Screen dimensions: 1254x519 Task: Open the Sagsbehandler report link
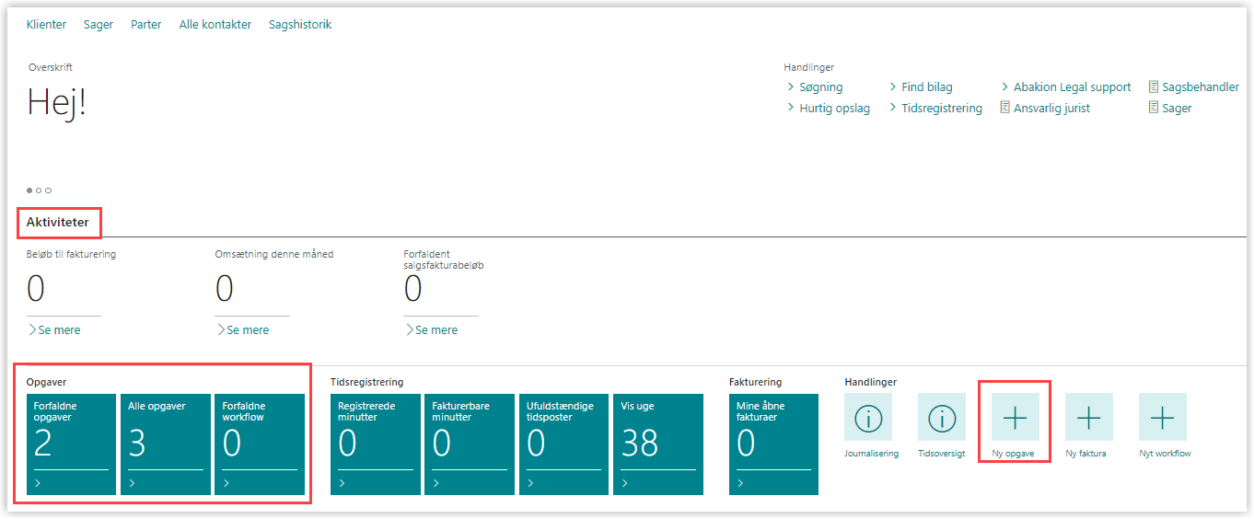(x=1193, y=87)
